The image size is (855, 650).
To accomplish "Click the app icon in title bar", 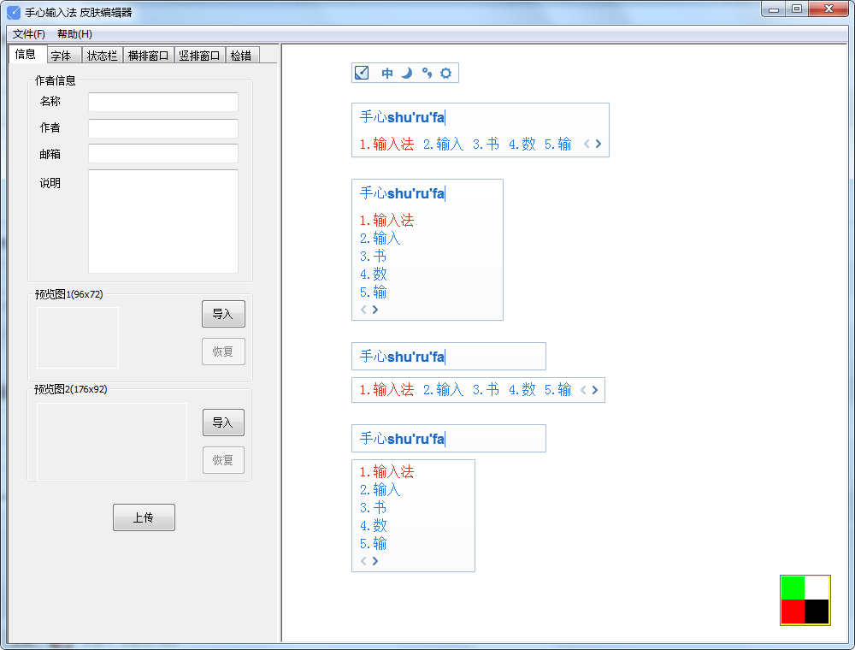I will click(x=13, y=13).
